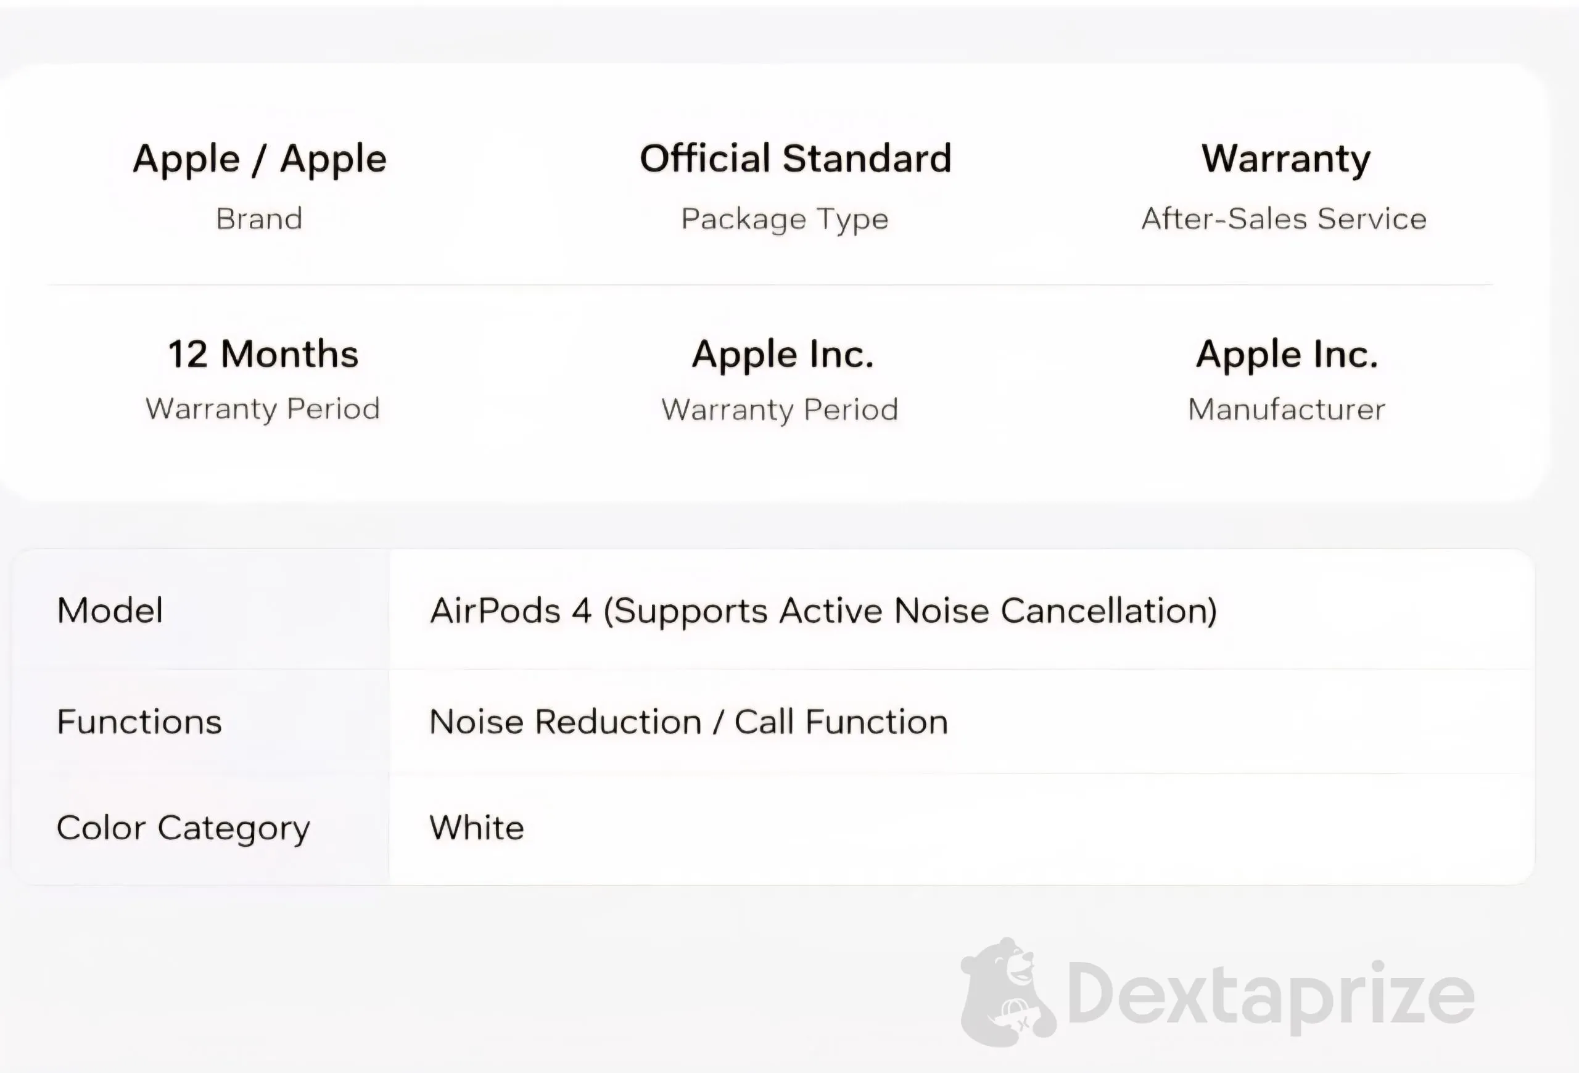1579x1073 pixels.
Task: Click the "Model" row header
Action: click(x=110, y=610)
